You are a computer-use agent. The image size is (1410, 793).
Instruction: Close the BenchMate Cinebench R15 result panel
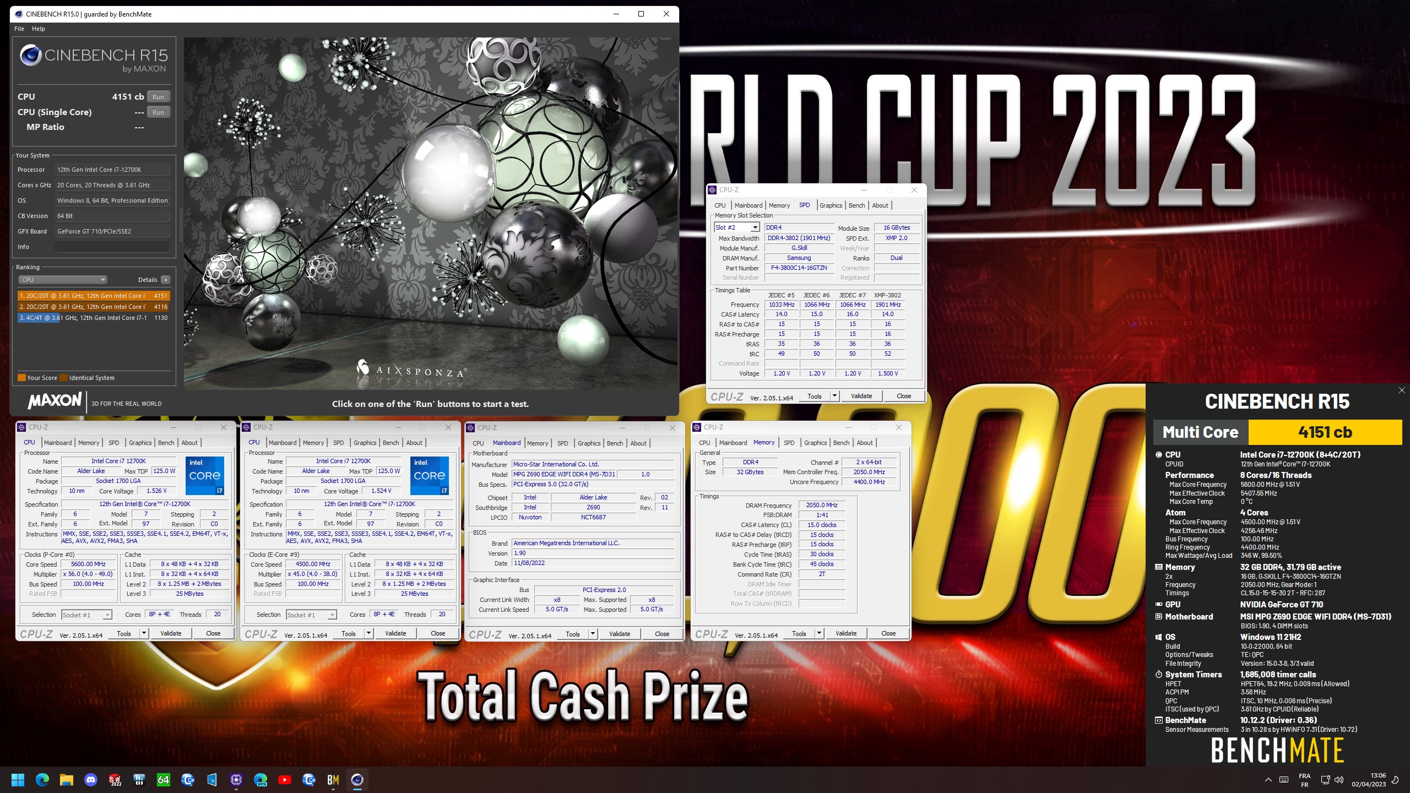point(1402,390)
